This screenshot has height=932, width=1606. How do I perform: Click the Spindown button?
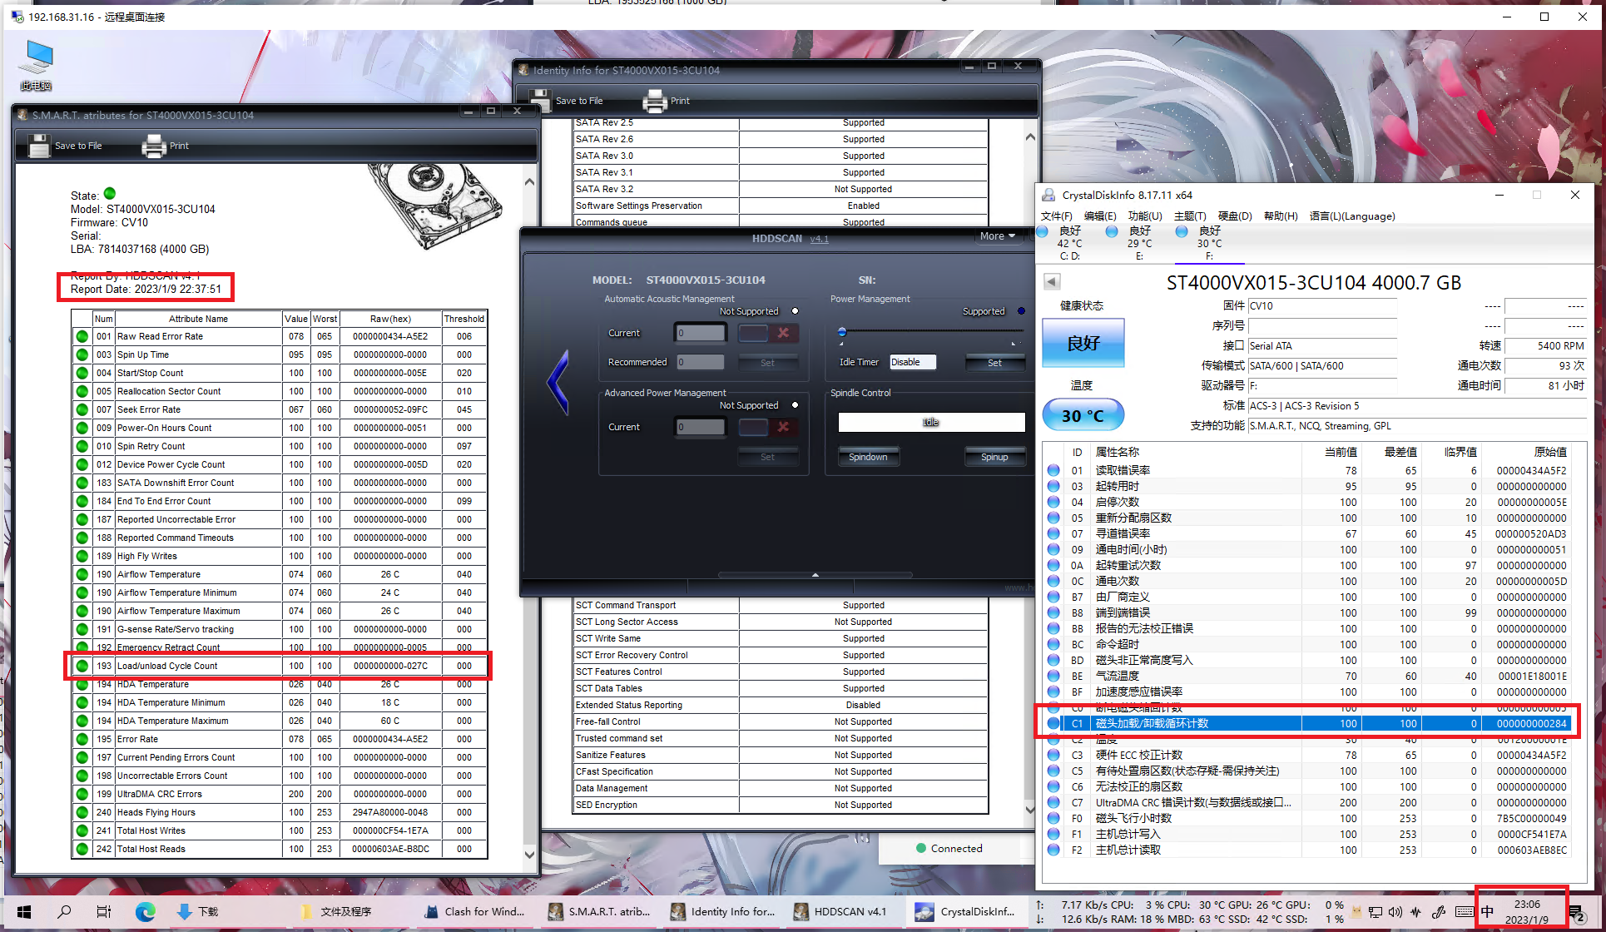pos(868,457)
